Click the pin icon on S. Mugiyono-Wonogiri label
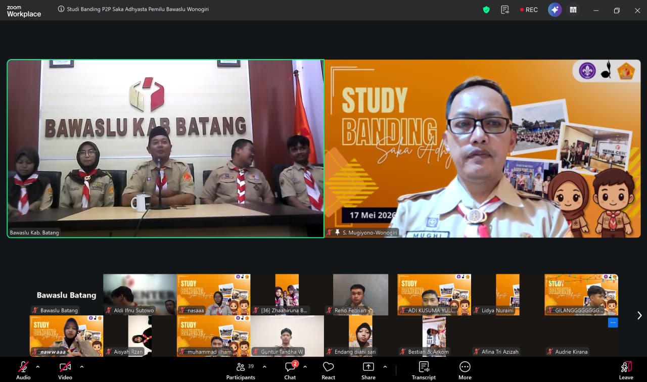This screenshot has width=647, height=382. 337,232
